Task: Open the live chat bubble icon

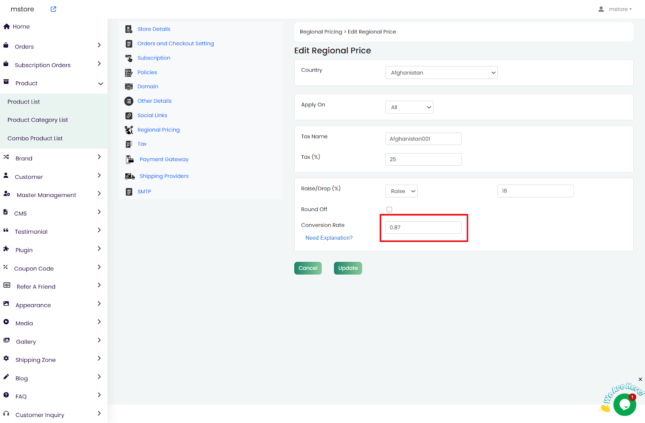Action: point(624,404)
